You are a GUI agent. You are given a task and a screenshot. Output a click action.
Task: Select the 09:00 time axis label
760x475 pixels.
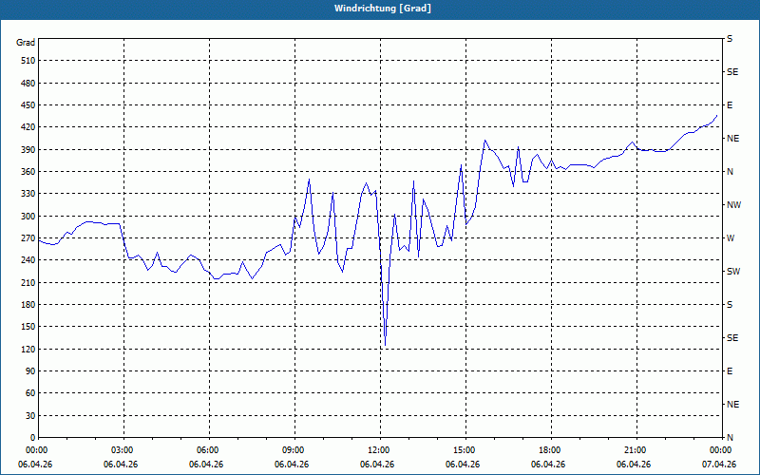294,450
